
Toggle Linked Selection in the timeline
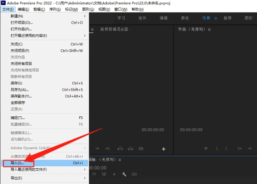click(x=104, y=174)
